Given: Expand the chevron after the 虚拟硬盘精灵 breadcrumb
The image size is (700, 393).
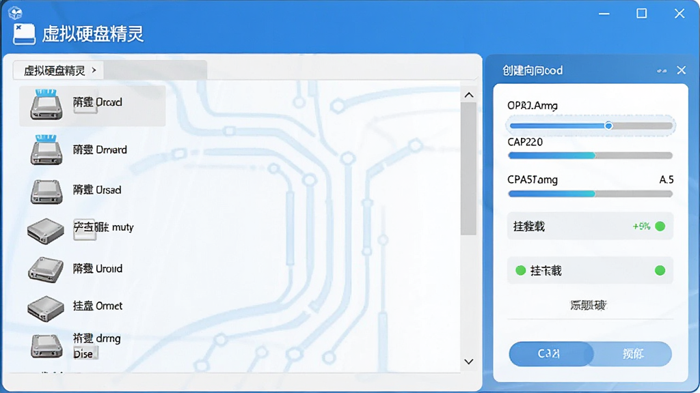Looking at the screenshot, I should [94, 70].
